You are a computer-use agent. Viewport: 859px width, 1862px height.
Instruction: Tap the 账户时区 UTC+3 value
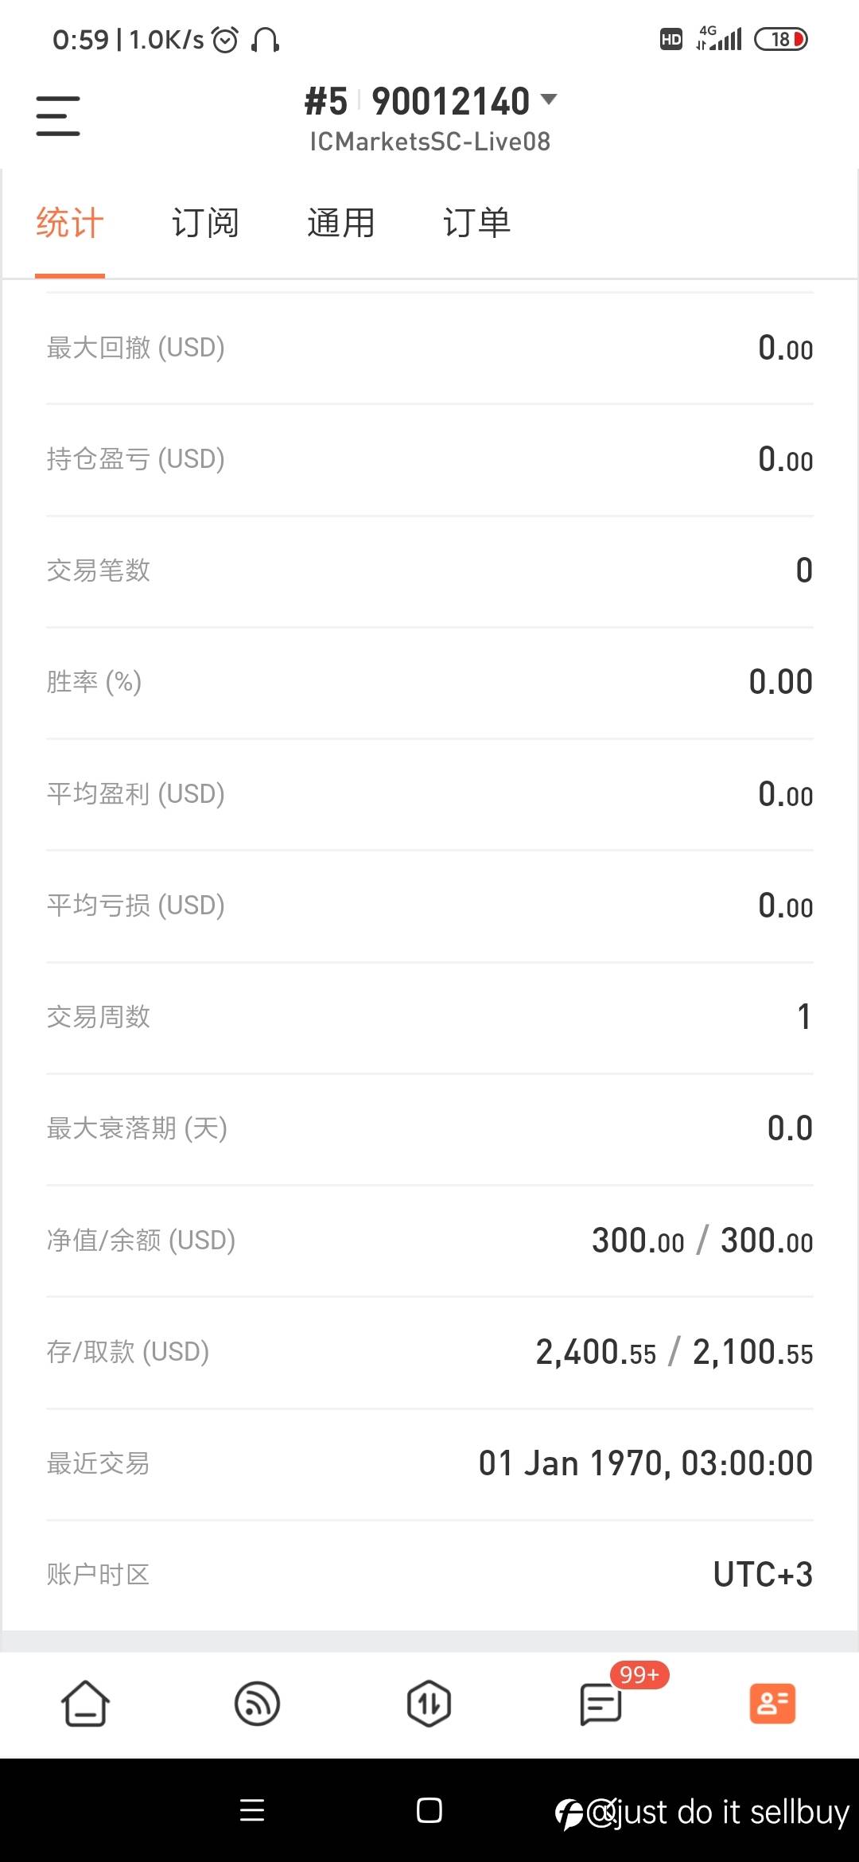[762, 1575]
